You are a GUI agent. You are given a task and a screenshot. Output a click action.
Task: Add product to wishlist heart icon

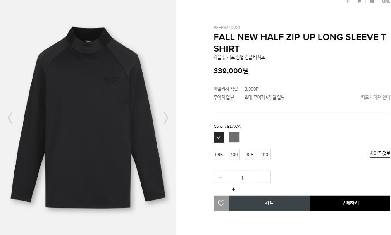point(221,203)
